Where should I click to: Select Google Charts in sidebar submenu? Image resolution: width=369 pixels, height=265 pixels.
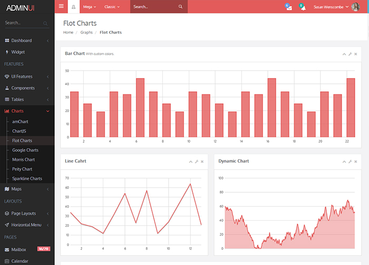pyautogui.click(x=25, y=150)
